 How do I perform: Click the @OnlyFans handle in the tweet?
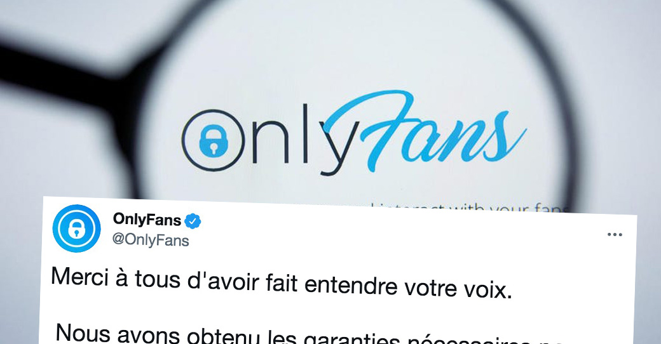(x=151, y=240)
